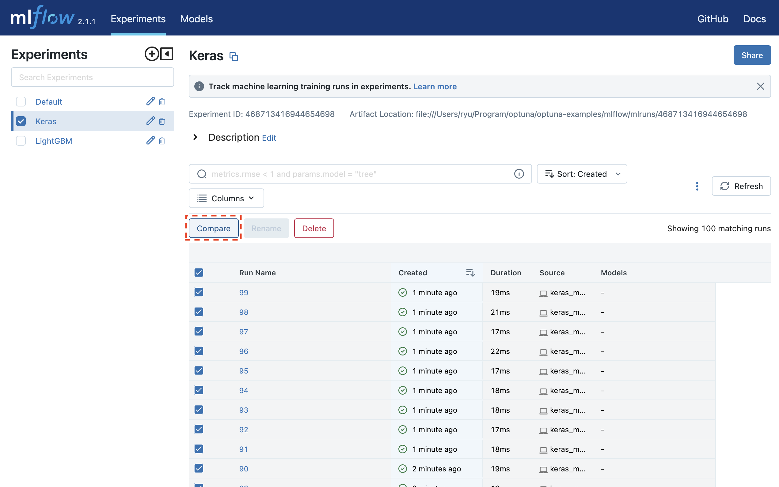
Task: Uncheck run 95 checkbox
Action: (x=199, y=371)
